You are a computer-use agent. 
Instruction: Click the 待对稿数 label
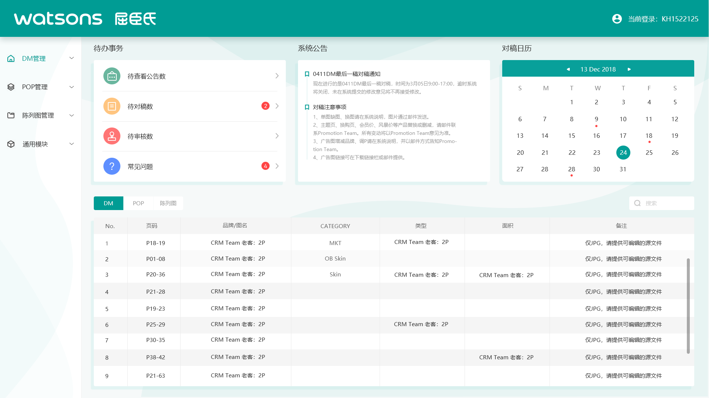click(140, 107)
